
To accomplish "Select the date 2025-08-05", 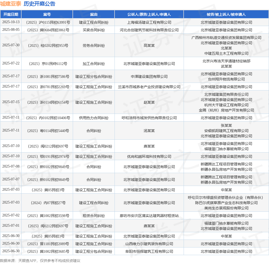I will pyautogui.click(x=11, y=29).
